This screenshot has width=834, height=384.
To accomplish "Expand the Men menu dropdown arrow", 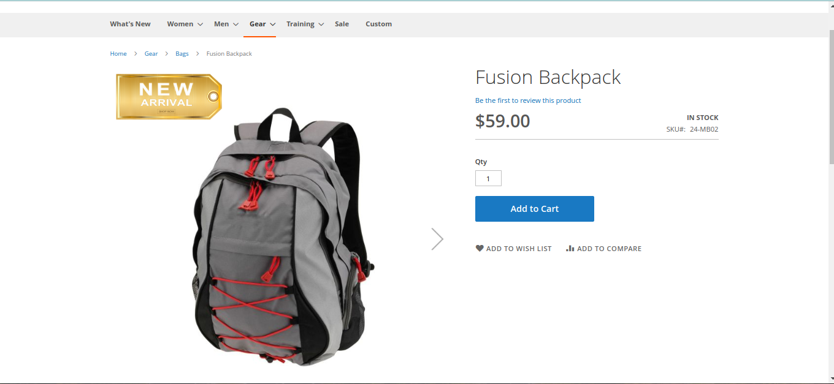I will (x=235, y=24).
